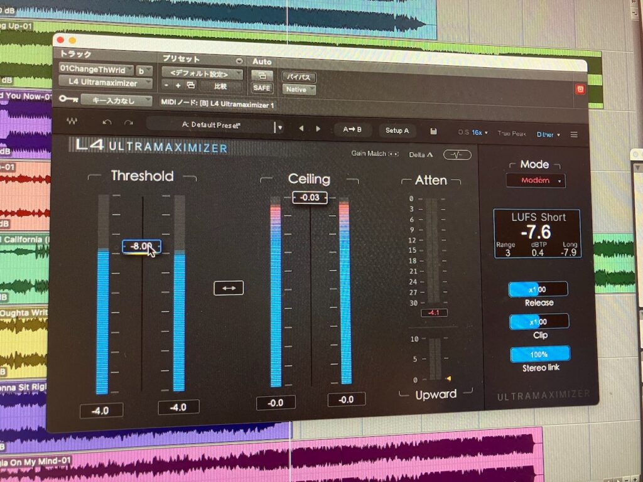Open the L4 Ultramaximizer plugin selector menu

(105, 83)
